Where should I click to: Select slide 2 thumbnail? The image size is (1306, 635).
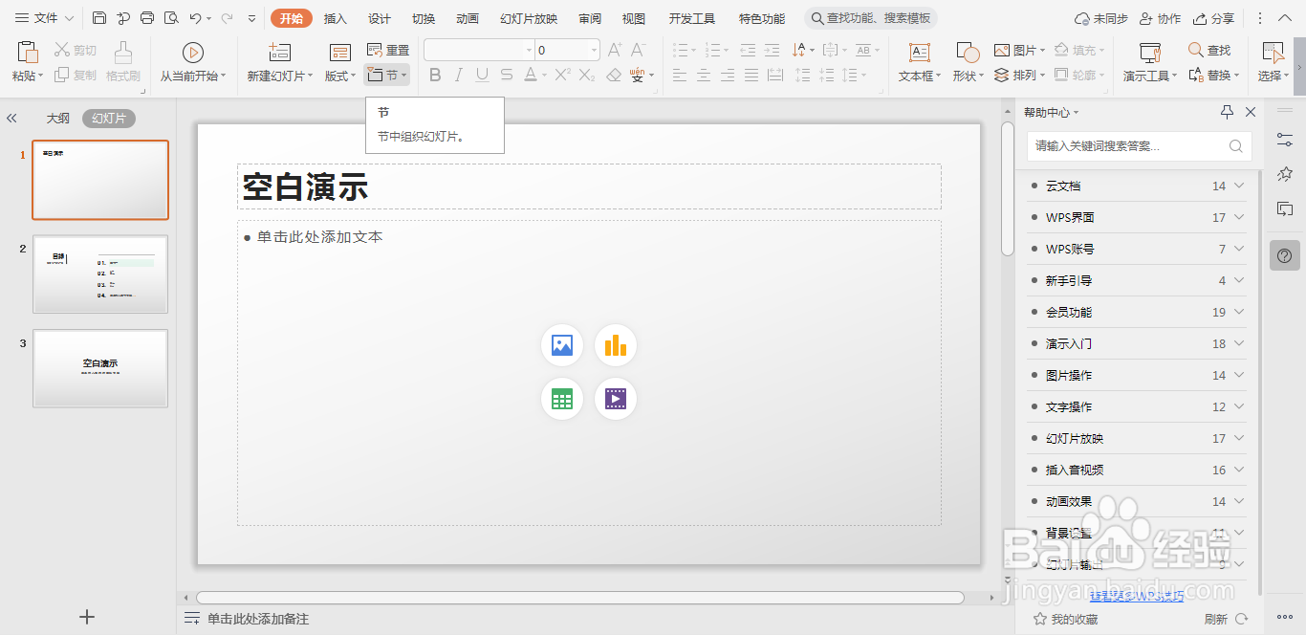(x=100, y=274)
